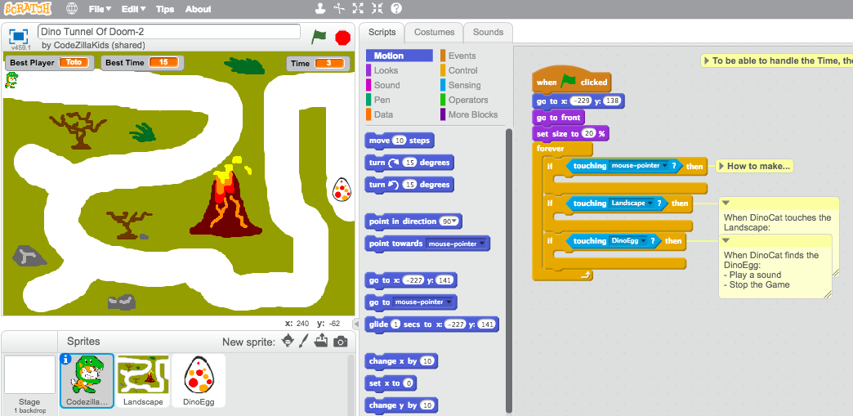Select the Motion block category
The height and width of the screenshot is (416, 853).
coord(400,56)
